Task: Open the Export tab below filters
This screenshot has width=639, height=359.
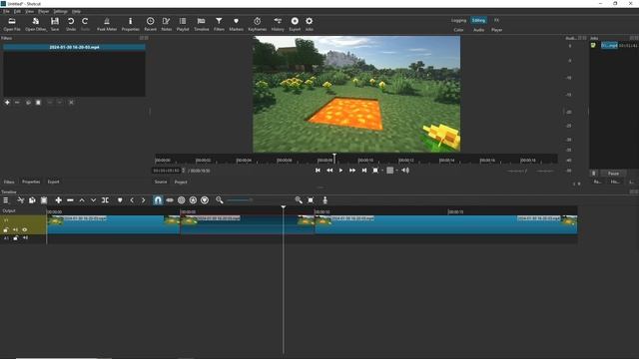Action: pos(53,181)
